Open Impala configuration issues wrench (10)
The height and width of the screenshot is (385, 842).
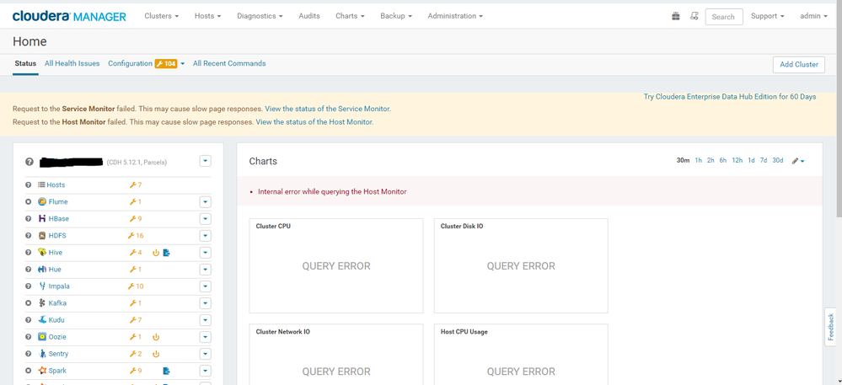point(136,286)
